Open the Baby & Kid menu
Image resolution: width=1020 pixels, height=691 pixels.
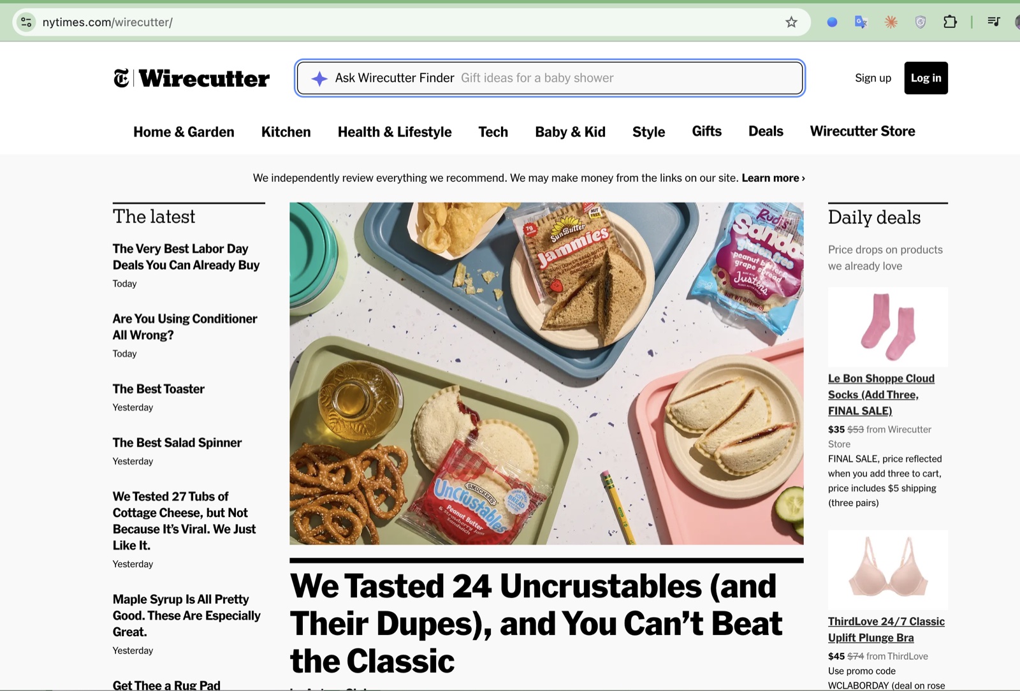[x=571, y=132]
